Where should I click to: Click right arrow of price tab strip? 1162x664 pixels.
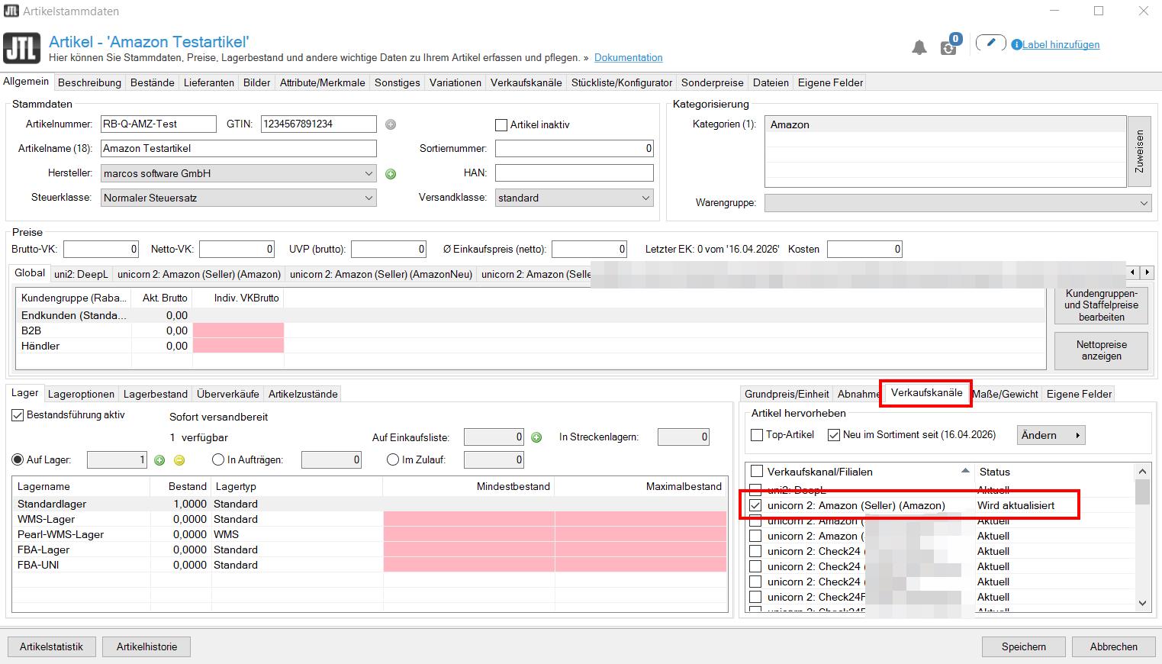click(1147, 272)
